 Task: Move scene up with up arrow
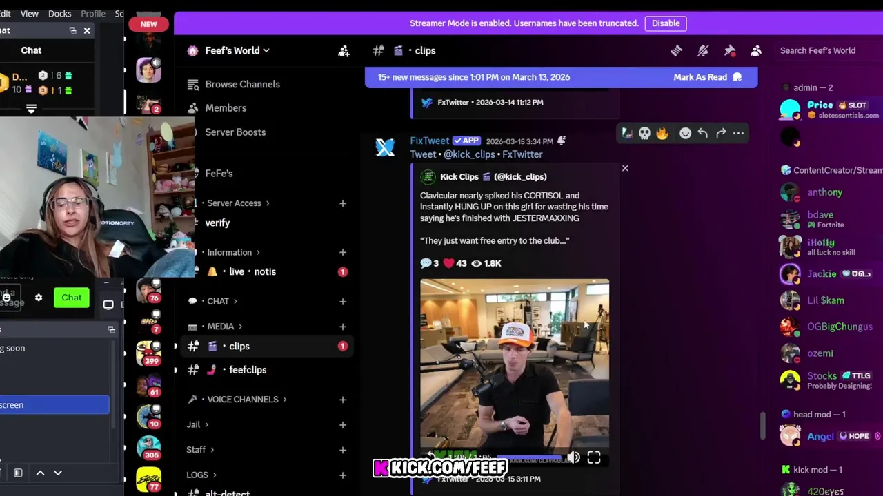[x=40, y=473]
